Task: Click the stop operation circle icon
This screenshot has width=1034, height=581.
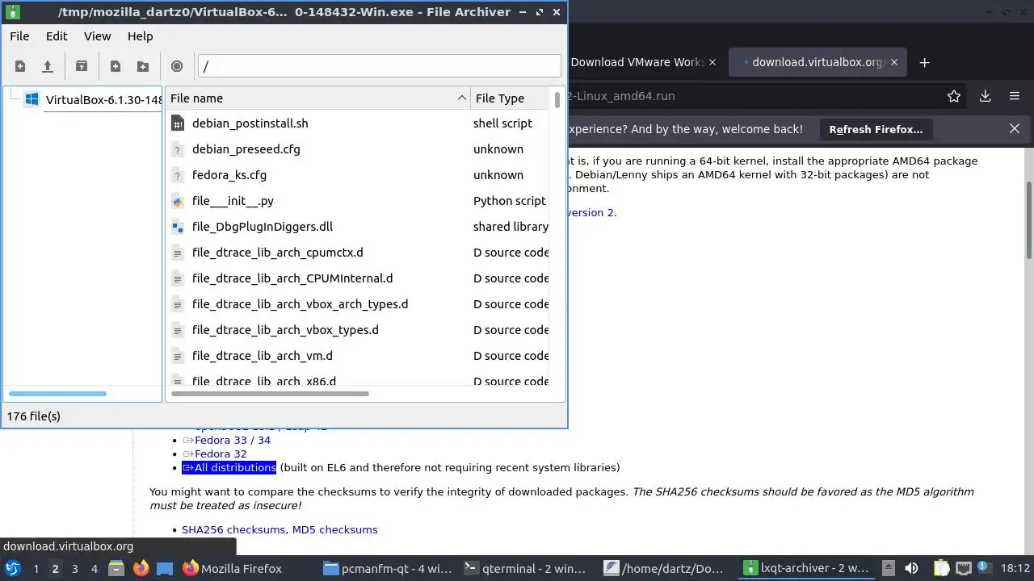Action: tap(177, 66)
